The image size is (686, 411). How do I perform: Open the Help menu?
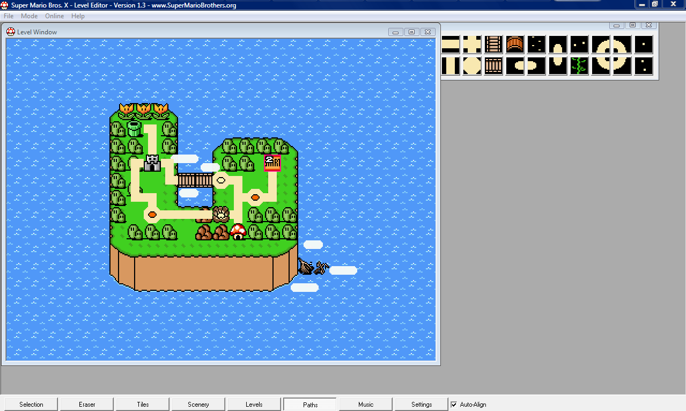(78, 16)
